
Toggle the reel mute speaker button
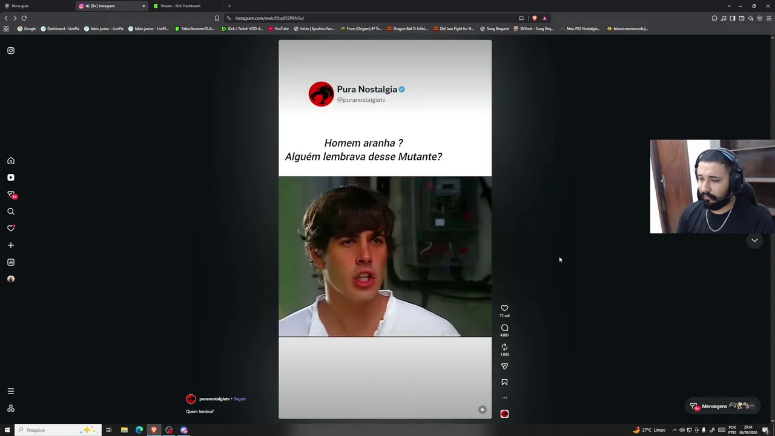(x=482, y=409)
